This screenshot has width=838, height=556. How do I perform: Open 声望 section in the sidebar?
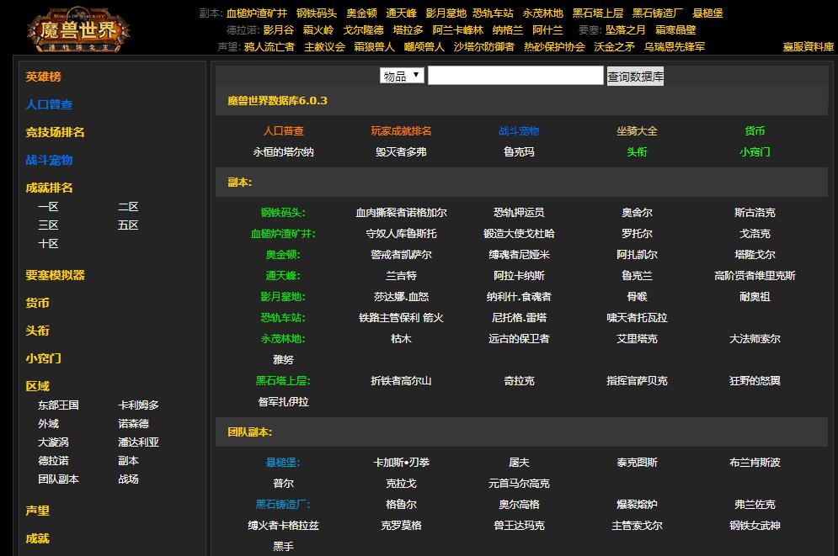click(x=37, y=511)
